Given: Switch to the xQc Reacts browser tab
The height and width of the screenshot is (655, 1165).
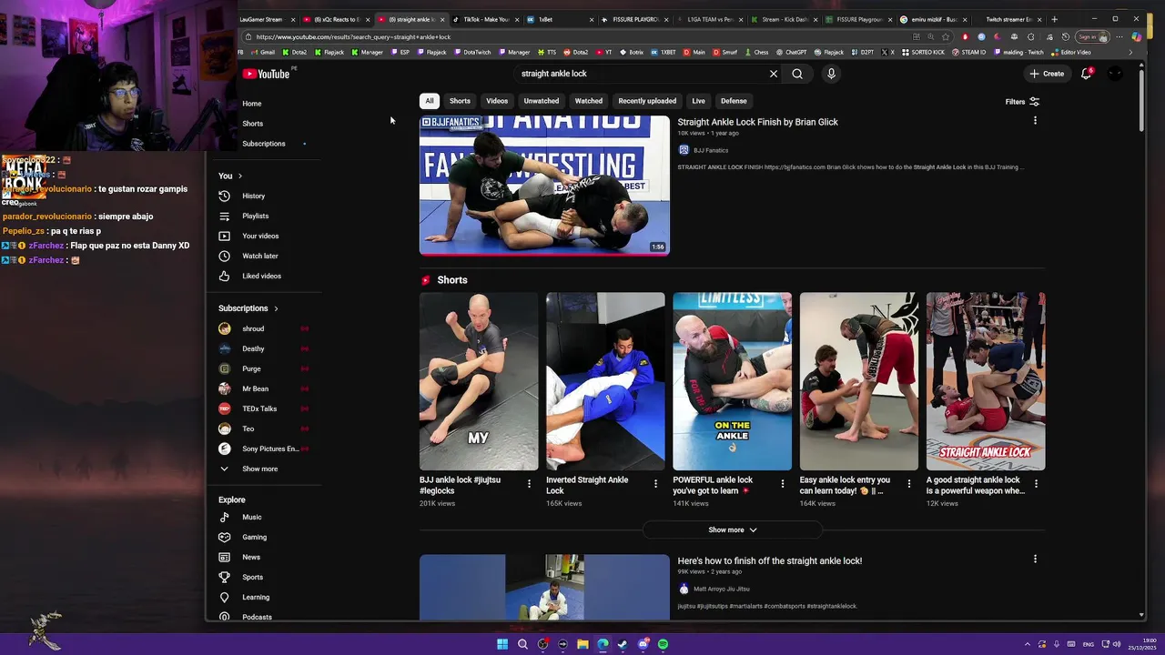Looking at the screenshot, I should 338,19.
